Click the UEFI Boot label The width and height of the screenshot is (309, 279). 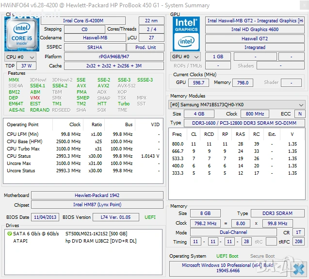coord(227,256)
